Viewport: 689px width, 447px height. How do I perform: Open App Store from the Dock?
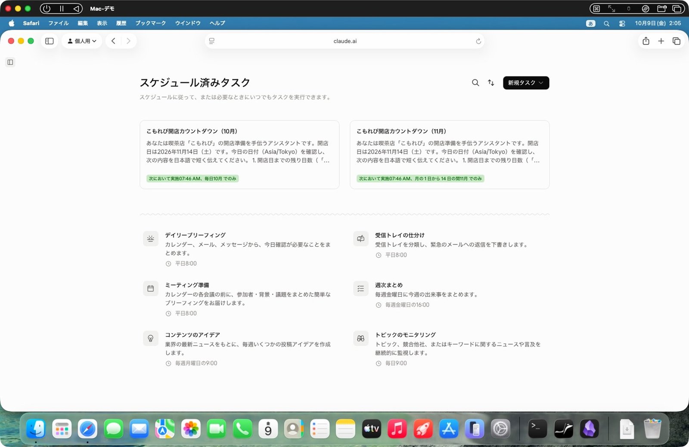pyautogui.click(x=449, y=429)
